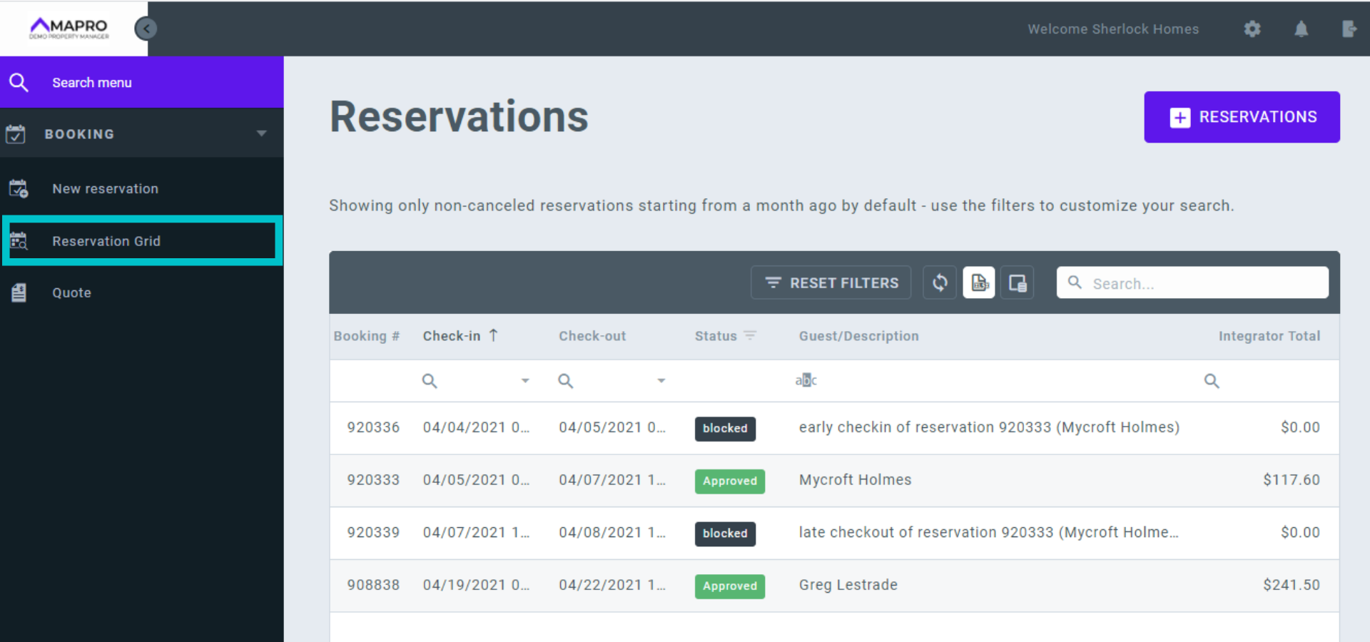The height and width of the screenshot is (642, 1370).
Task: Export reservations with the file export icon
Action: pos(979,283)
